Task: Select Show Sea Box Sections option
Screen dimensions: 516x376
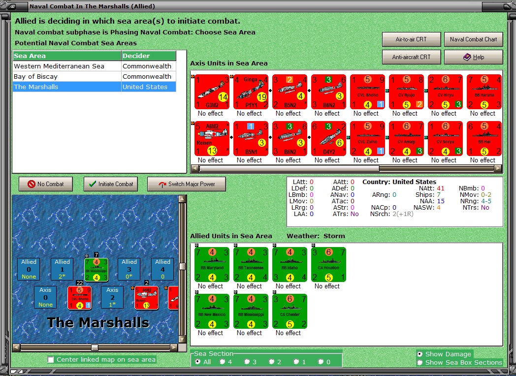Action: pos(419,363)
